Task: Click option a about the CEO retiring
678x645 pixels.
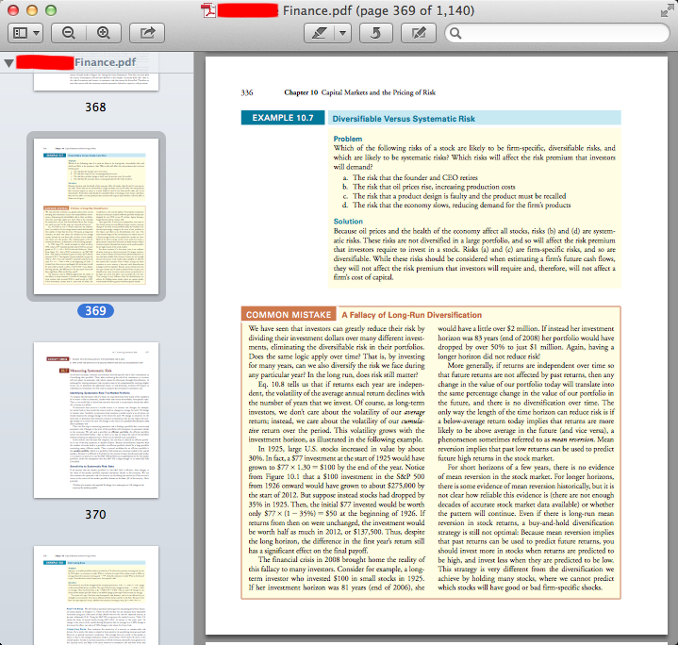Action: pos(410,177)
